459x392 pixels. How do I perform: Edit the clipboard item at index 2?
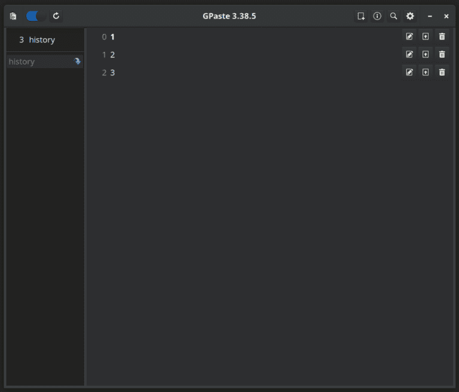point(409,72)
